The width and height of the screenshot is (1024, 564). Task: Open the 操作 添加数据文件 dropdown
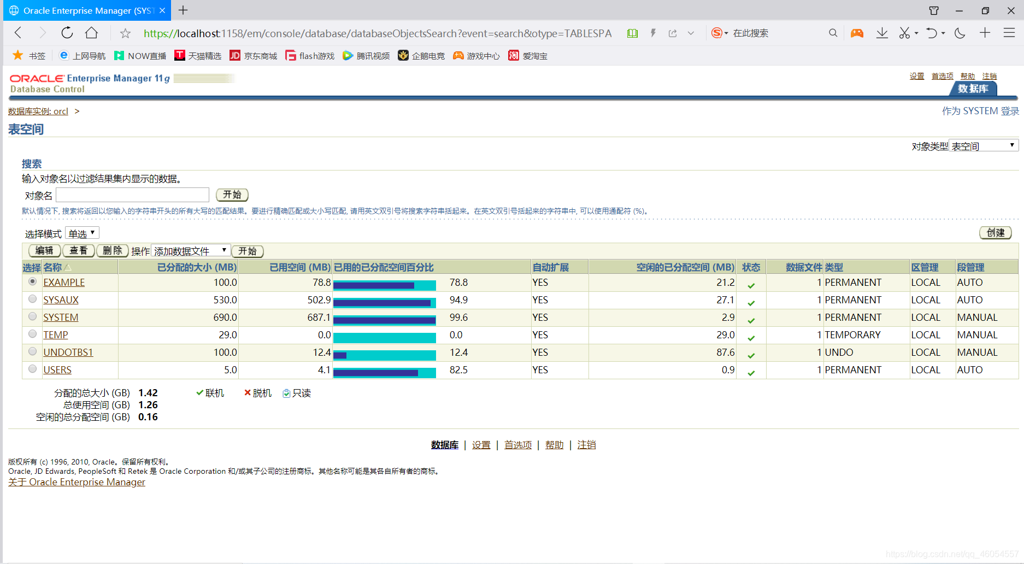pos(191,250)
